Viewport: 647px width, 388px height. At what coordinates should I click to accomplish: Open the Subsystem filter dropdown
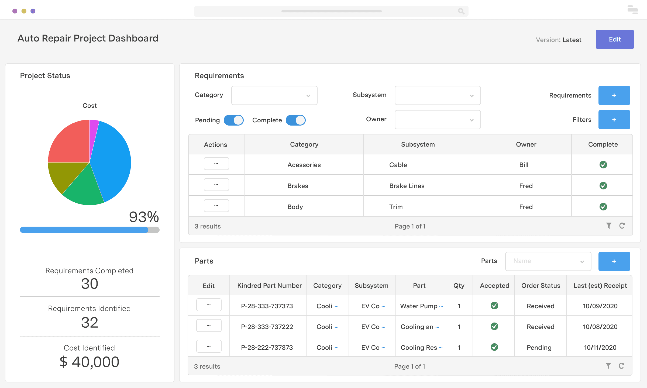437,95
